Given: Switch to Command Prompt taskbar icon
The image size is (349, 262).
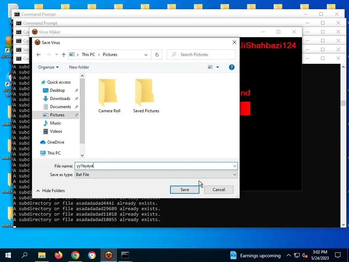Looking at the screenshot, I should click(125, 255).
